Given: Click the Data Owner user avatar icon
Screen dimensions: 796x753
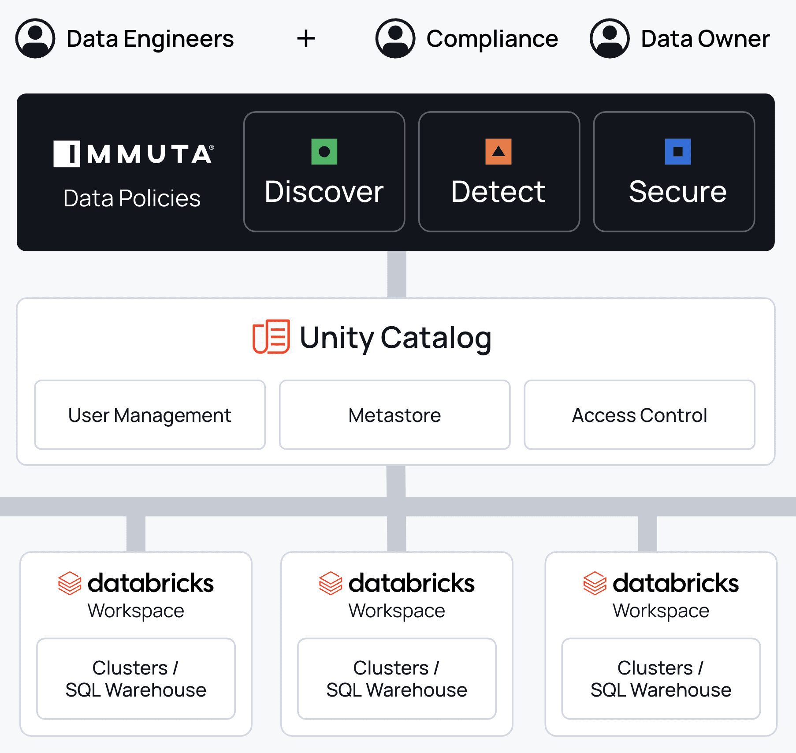Looking at the screenshot, I should [x=610, y=38].
